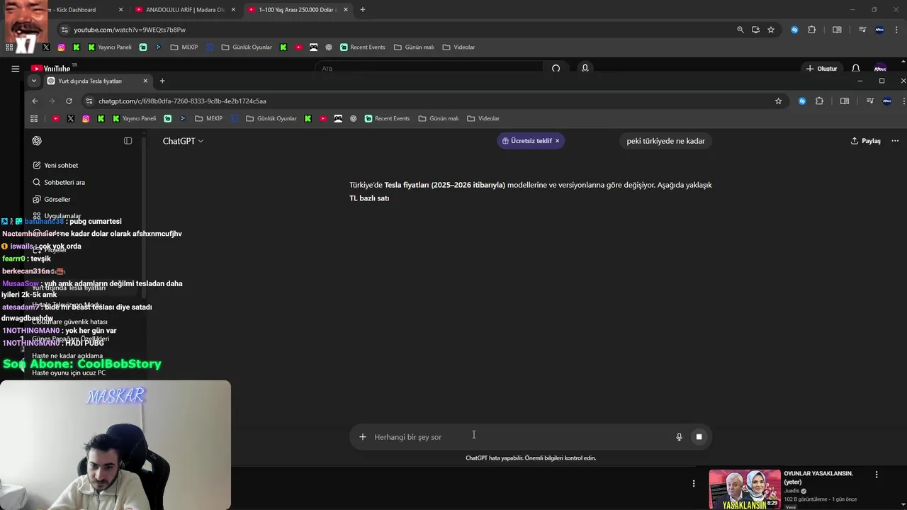Click the 'peki türkiyede ne kadar' message bubble
This screenshot has height=510, width=907.
(665, 141)
